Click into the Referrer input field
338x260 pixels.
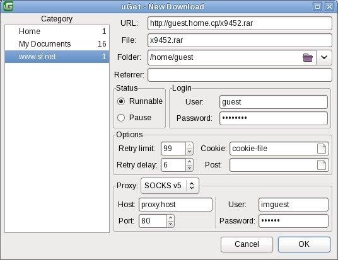tap(240, 75)
